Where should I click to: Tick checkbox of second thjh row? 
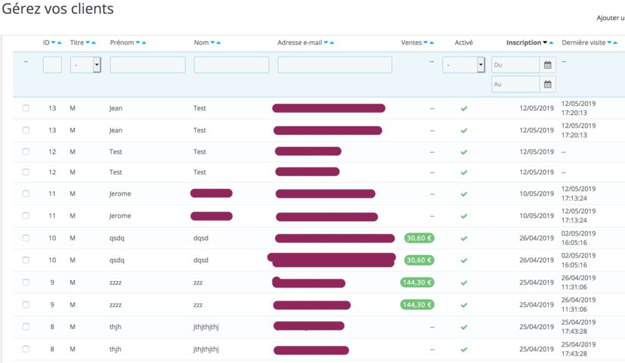coord(26,349)
